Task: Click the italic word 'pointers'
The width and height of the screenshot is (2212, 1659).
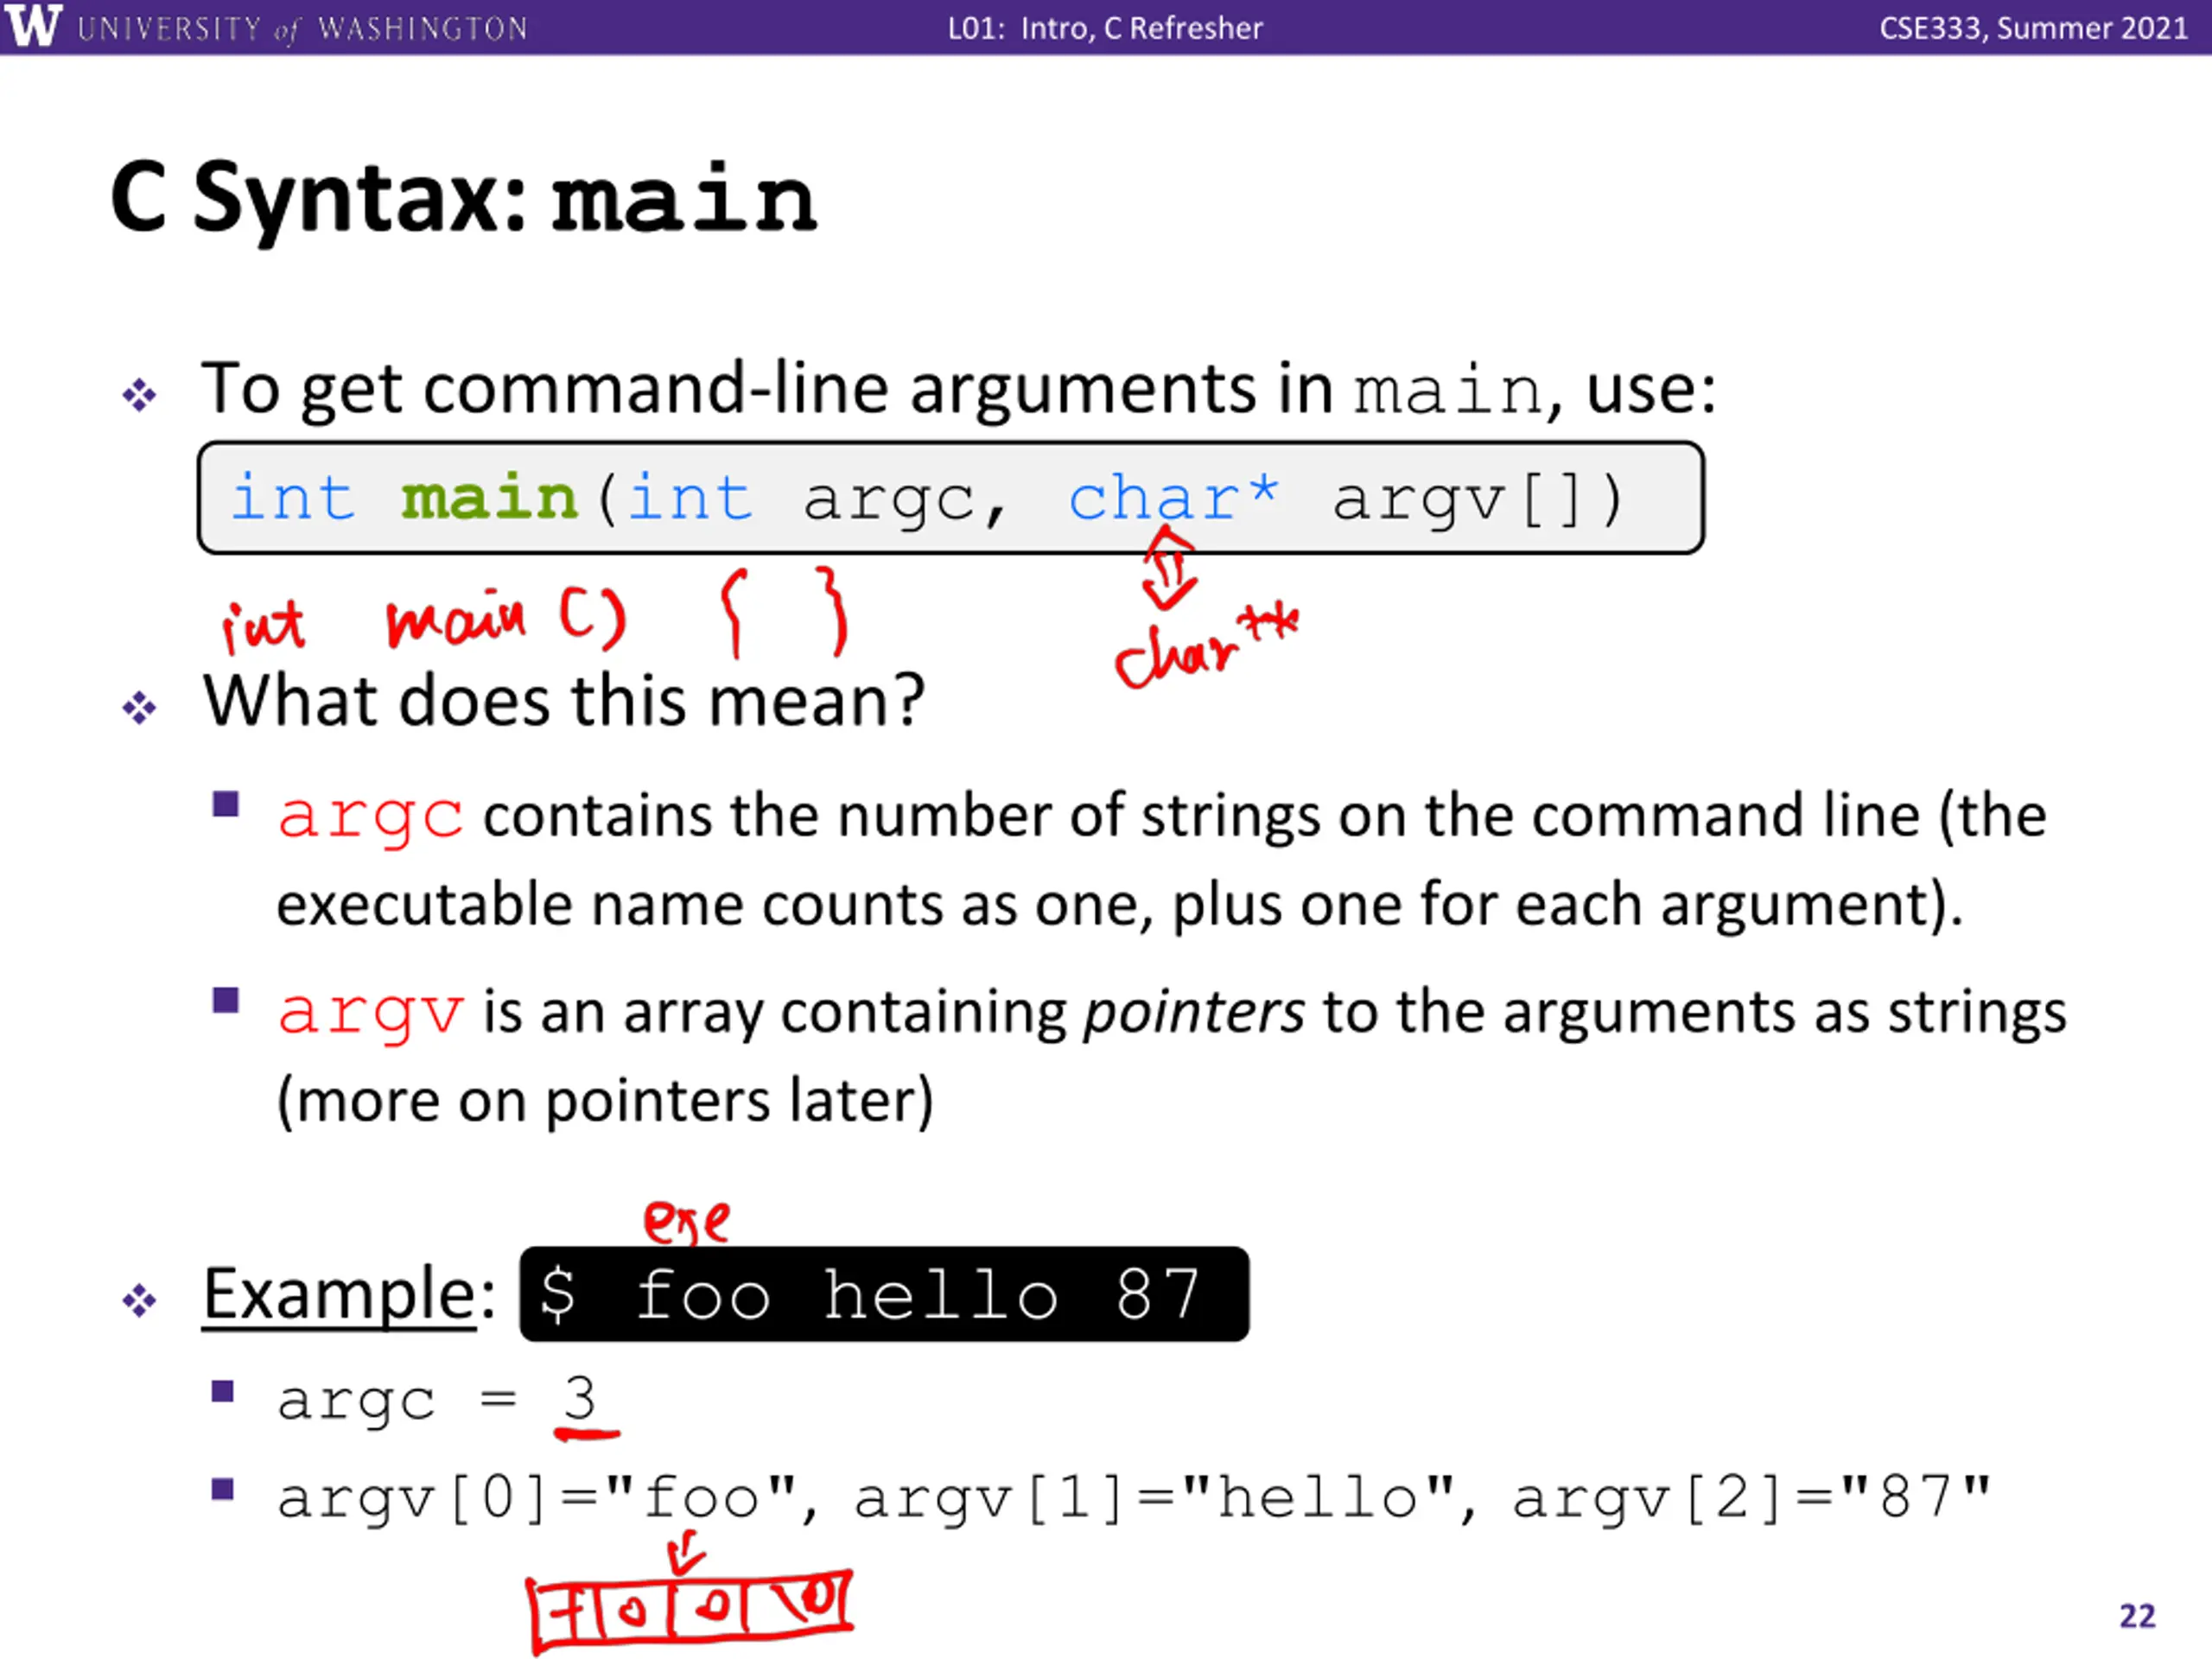Action: coord(1194,1012)
